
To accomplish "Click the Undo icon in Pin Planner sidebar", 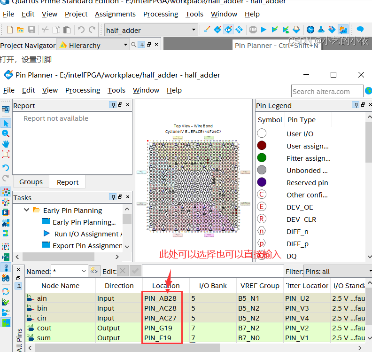I will [6, 168].
